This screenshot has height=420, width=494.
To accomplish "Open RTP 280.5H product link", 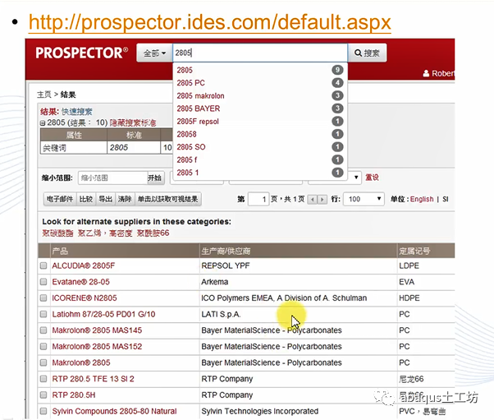I will click(74, 395).
